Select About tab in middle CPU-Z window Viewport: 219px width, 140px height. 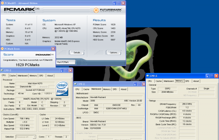pos(124,89)
